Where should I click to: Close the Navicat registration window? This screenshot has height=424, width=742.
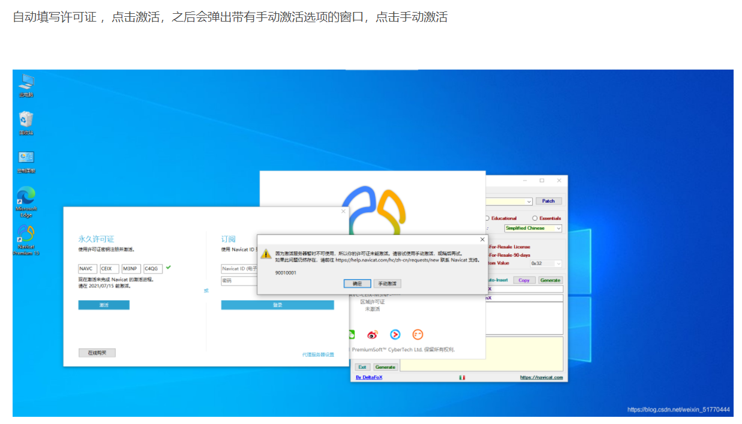[344, 211]
